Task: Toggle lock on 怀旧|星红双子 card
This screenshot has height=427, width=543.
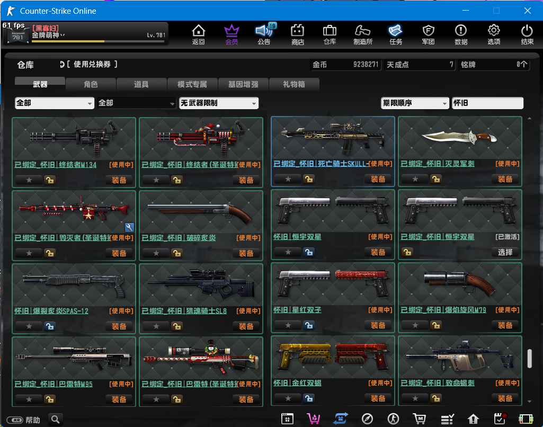Action: coord(309,325)
